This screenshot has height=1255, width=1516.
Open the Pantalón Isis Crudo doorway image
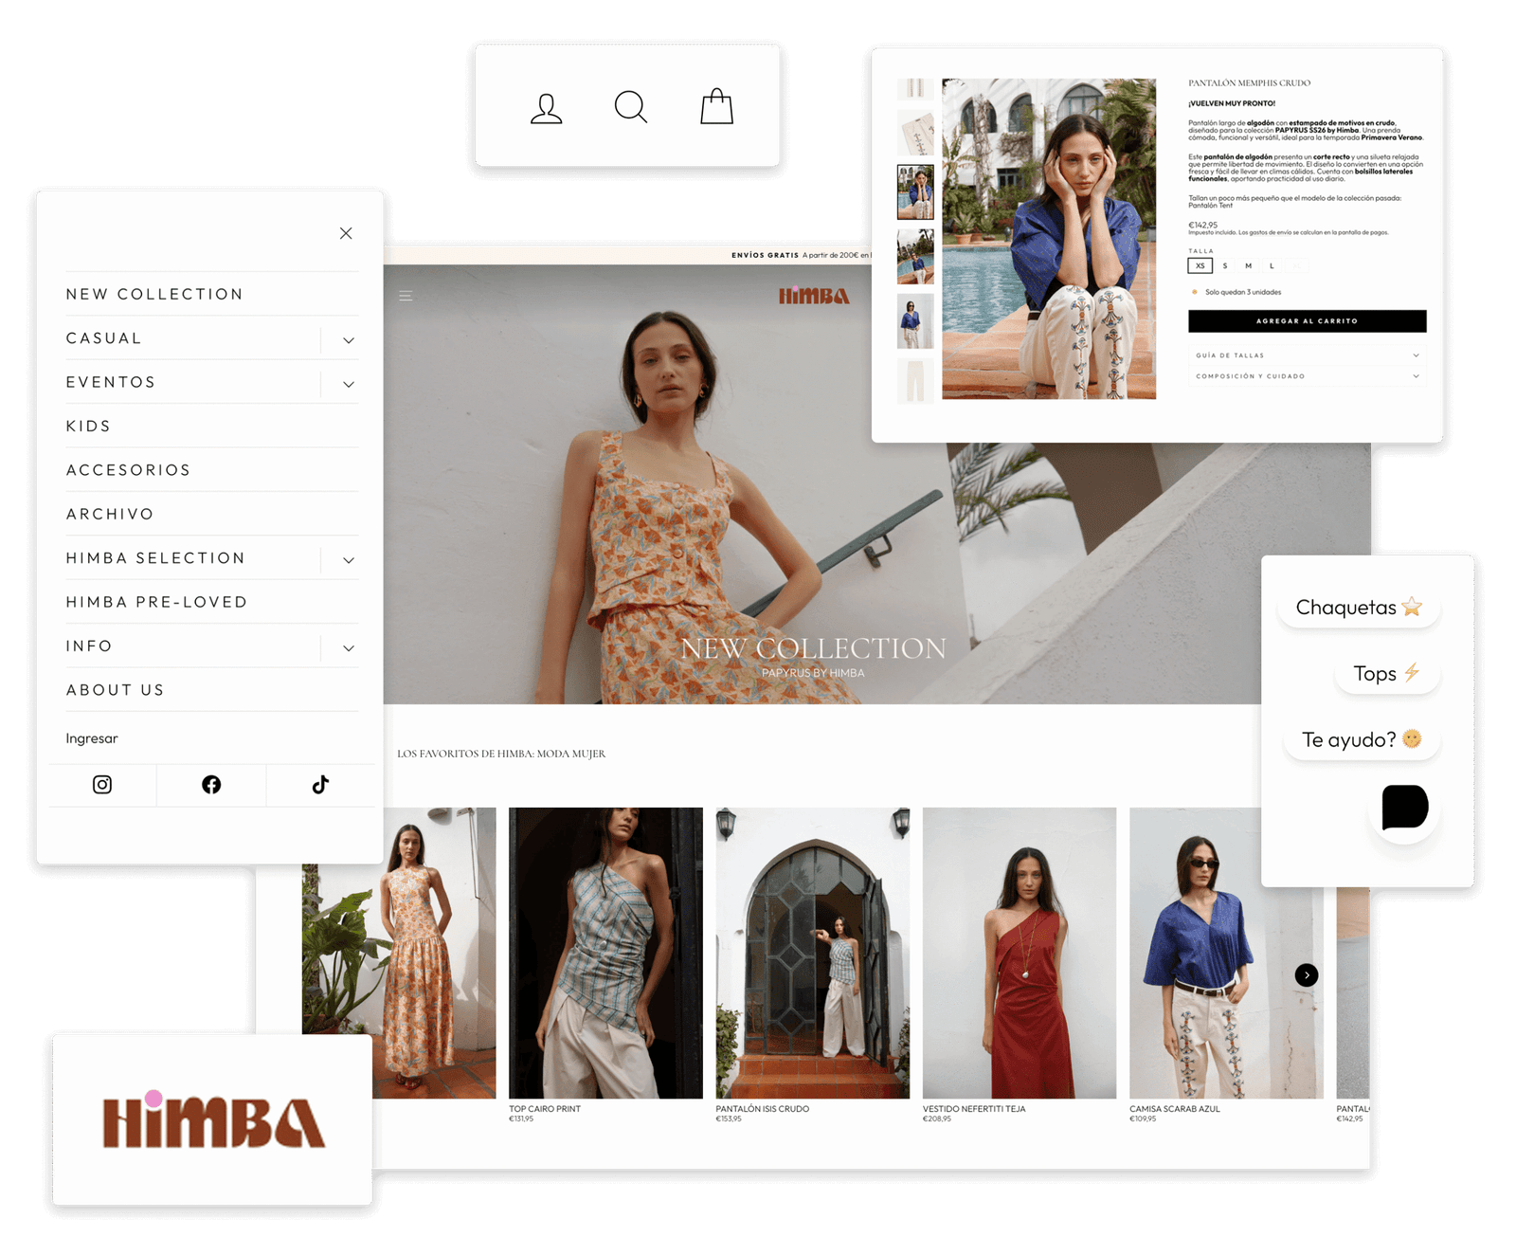click(812, 953)
